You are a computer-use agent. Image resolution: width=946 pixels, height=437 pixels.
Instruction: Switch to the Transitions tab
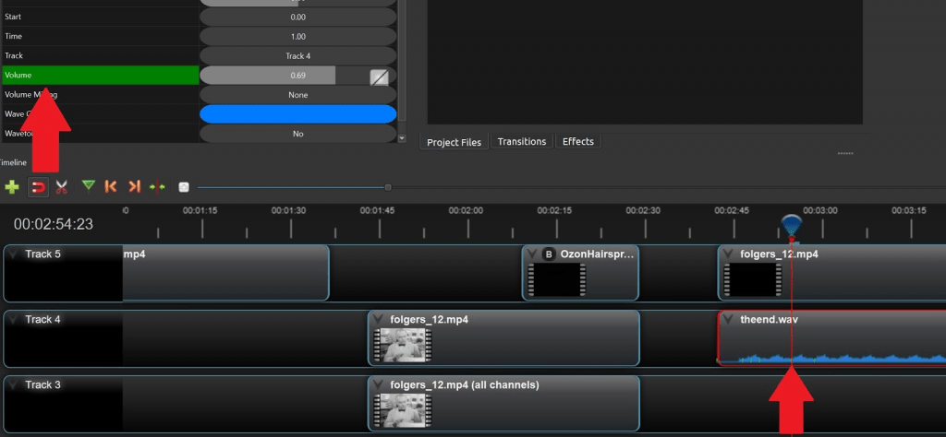(x=522, y=141)
